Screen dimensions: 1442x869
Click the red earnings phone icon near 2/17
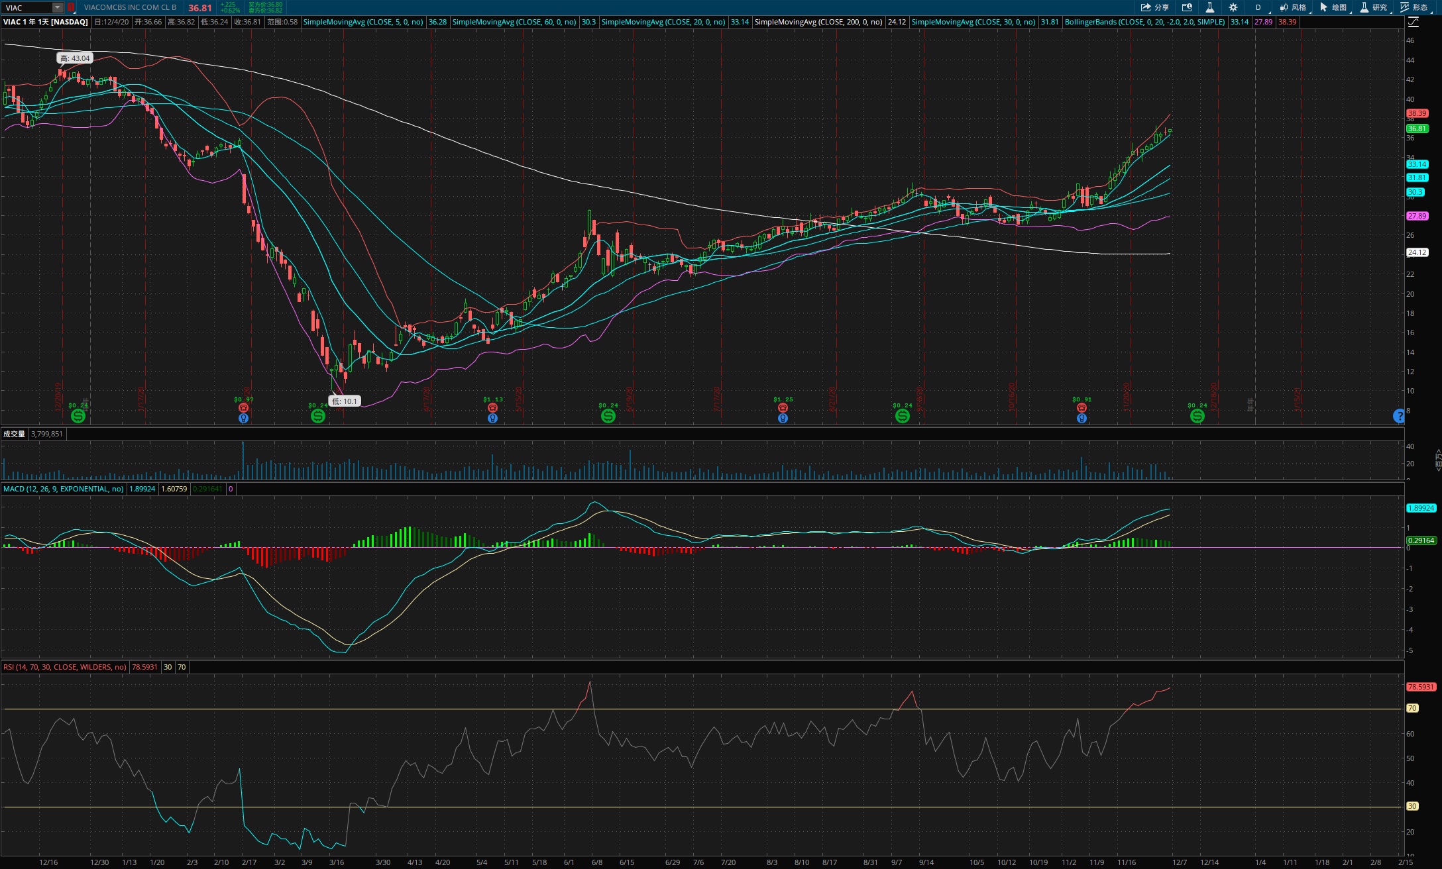[x=243, y=408]
